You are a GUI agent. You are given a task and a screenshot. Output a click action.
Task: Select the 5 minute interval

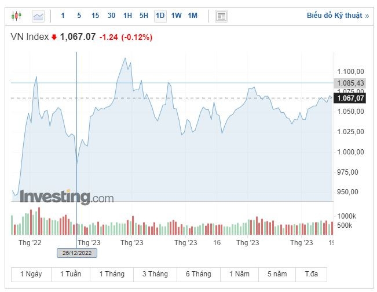click(x=79, y=16)
